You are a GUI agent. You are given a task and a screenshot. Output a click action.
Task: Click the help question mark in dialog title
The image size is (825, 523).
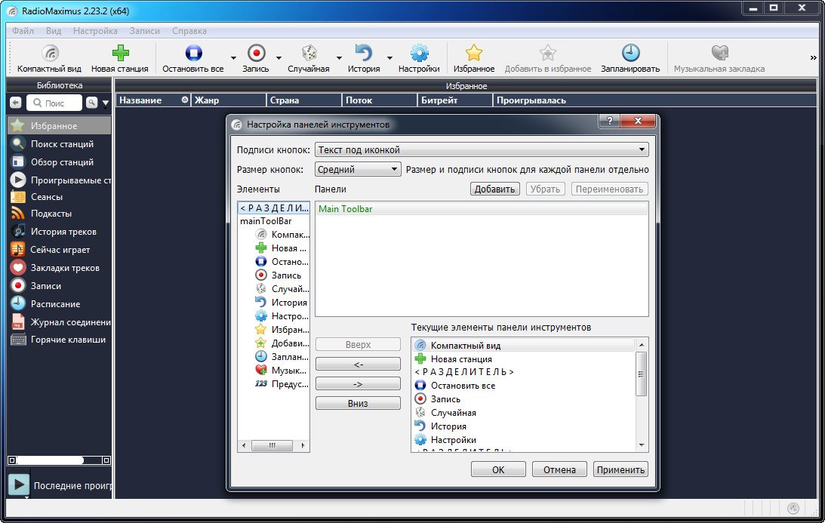pos(609,121)
